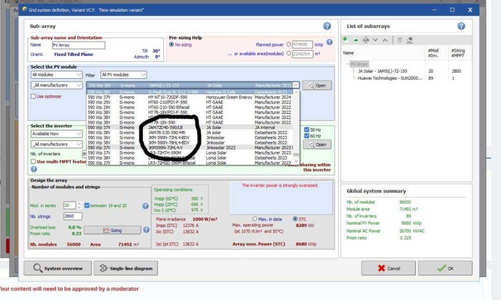Screen dimensions: 501x300
Task: Enable the Use optimizer checkbox
Action: 34,96
